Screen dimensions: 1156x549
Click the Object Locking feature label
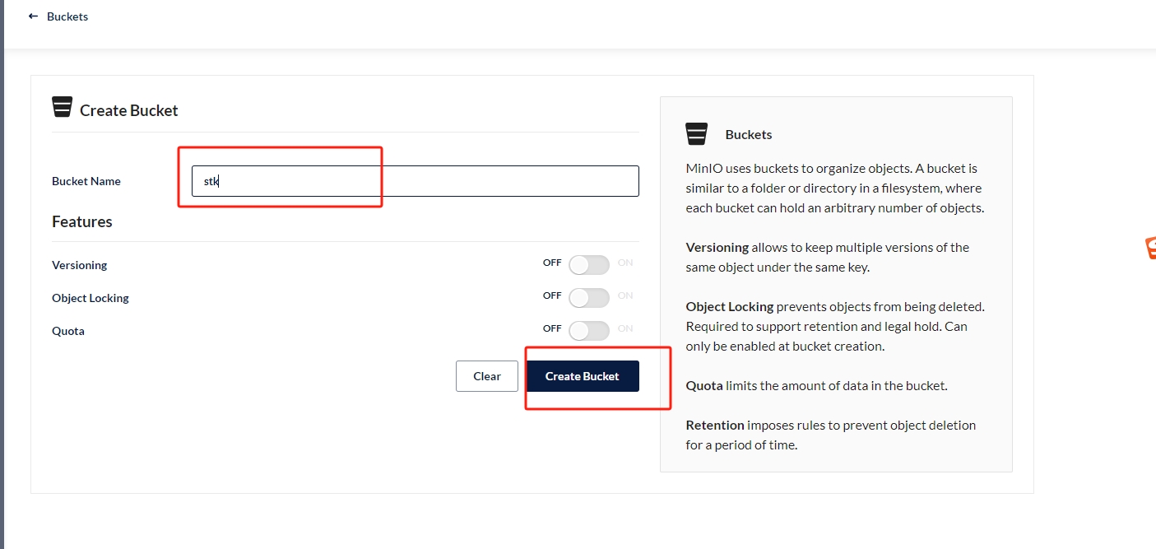91,298
